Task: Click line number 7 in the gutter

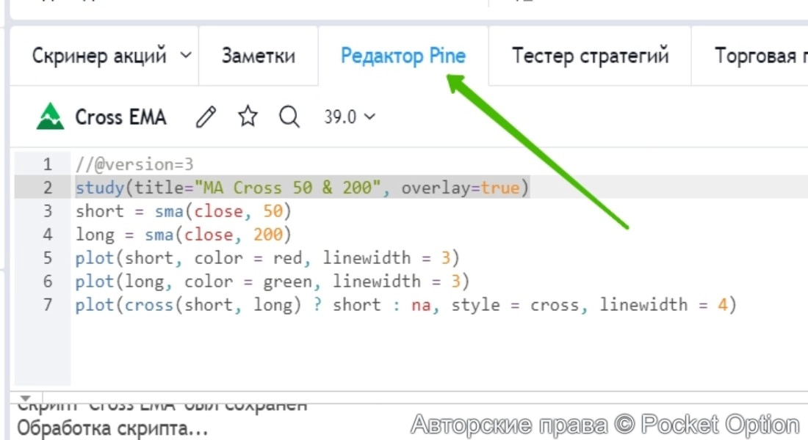Action: (x=48, y=305)
